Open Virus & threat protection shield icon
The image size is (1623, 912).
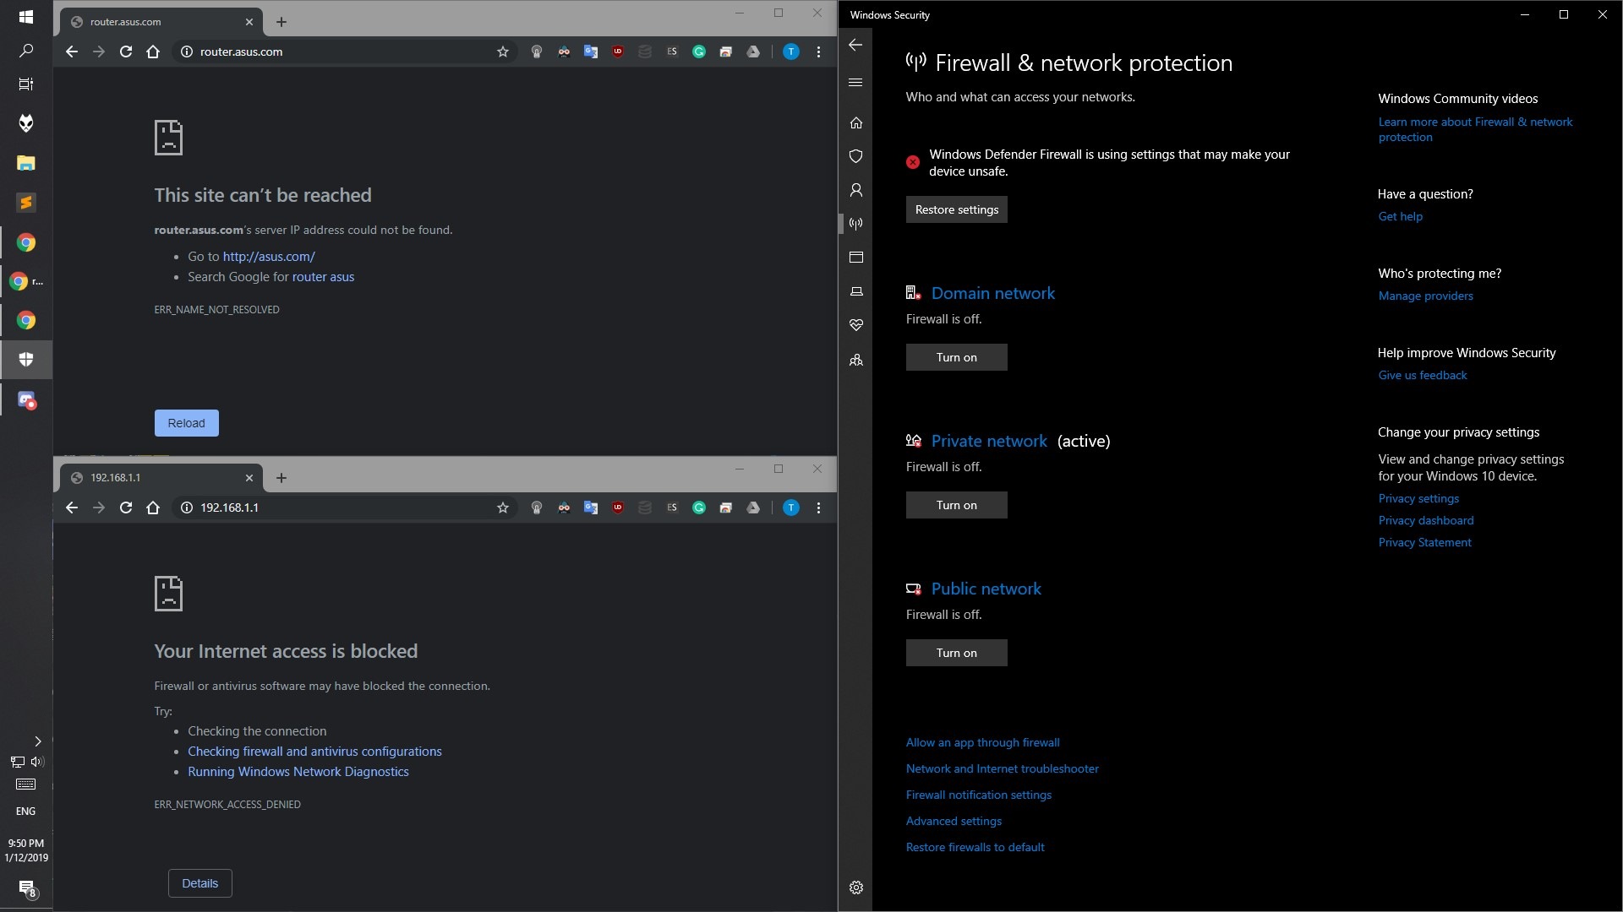coord(855,156)
